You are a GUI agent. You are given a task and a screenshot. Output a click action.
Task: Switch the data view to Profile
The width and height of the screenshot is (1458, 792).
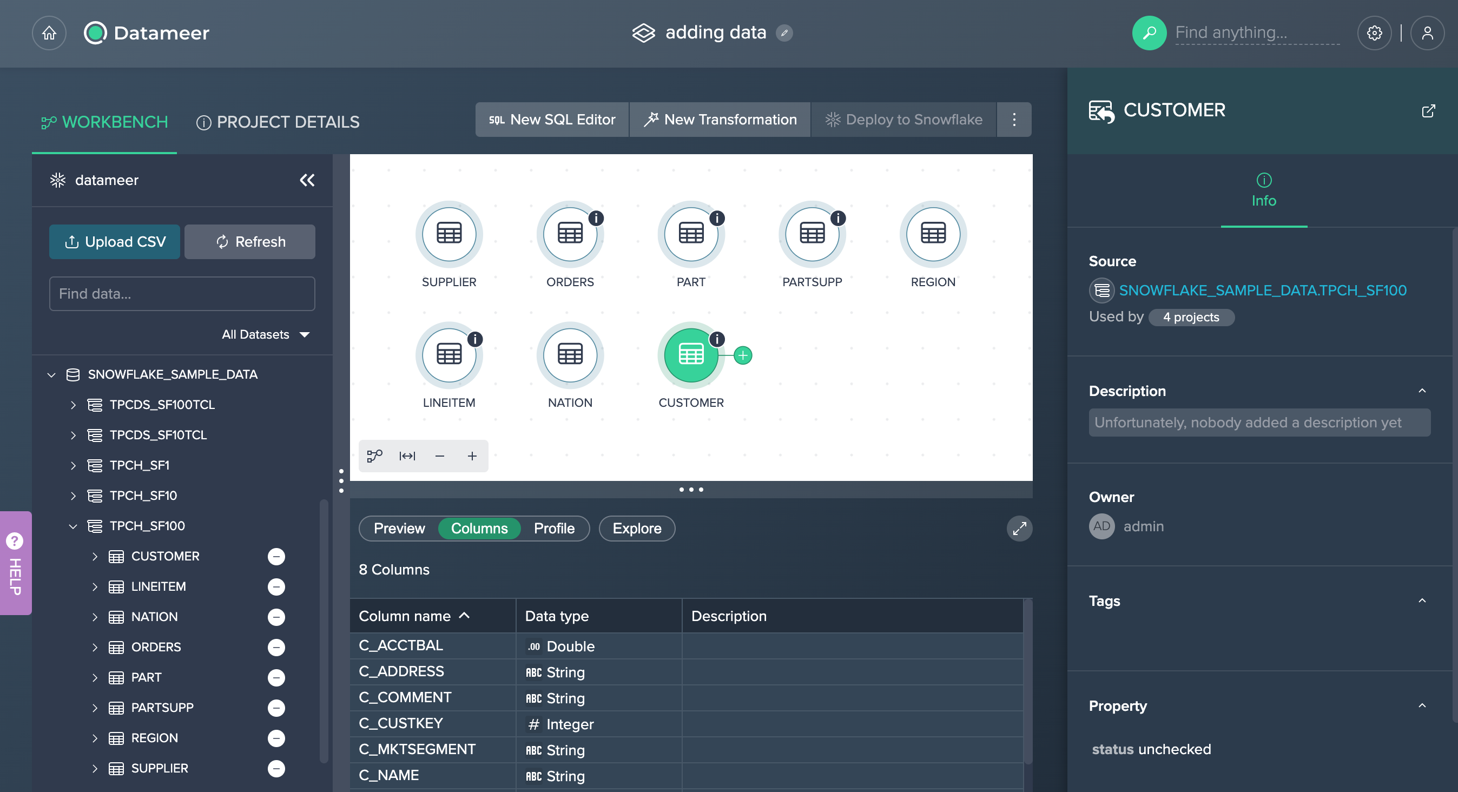tap(554, 528)
